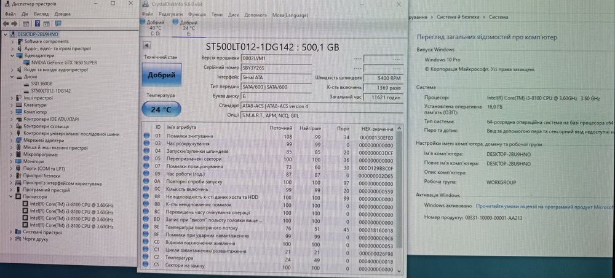Click the Черги друку printer icon
This screenshot has height=278, width=615.
coord(18,239)
